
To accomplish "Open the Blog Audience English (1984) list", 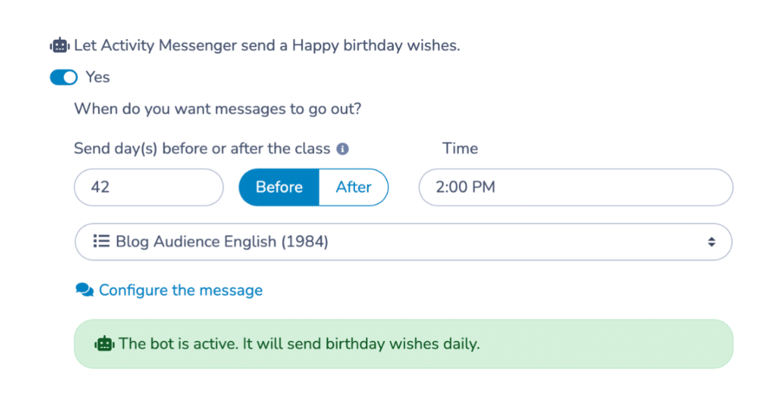I will [404, 242].
